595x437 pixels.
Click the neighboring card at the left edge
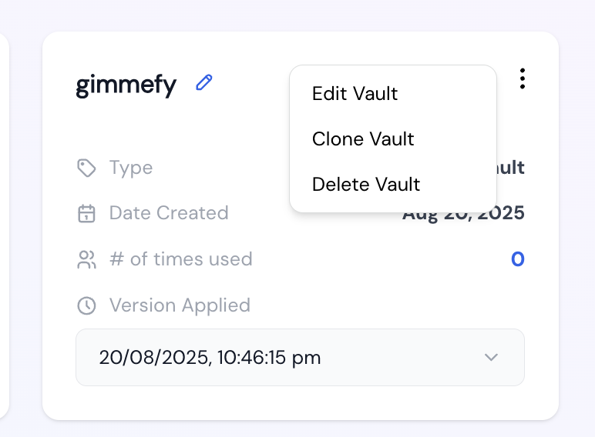tap(4, 223)
